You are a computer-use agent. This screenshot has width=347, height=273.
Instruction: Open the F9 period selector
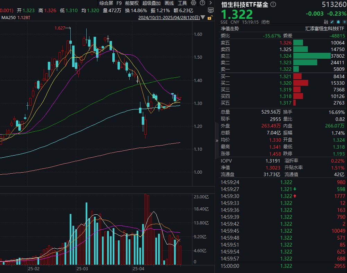pyautogui.click(x=119, y=3)
